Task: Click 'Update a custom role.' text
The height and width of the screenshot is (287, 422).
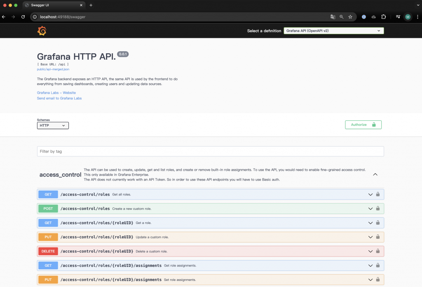Action: click(x=152, y=237)
